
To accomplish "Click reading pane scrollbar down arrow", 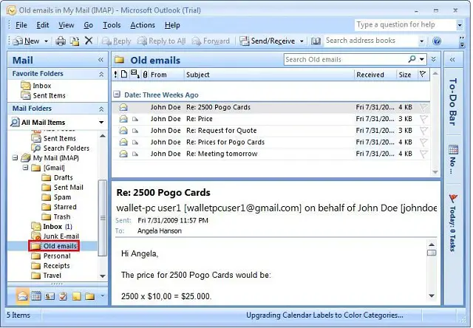I will point(432,295).
